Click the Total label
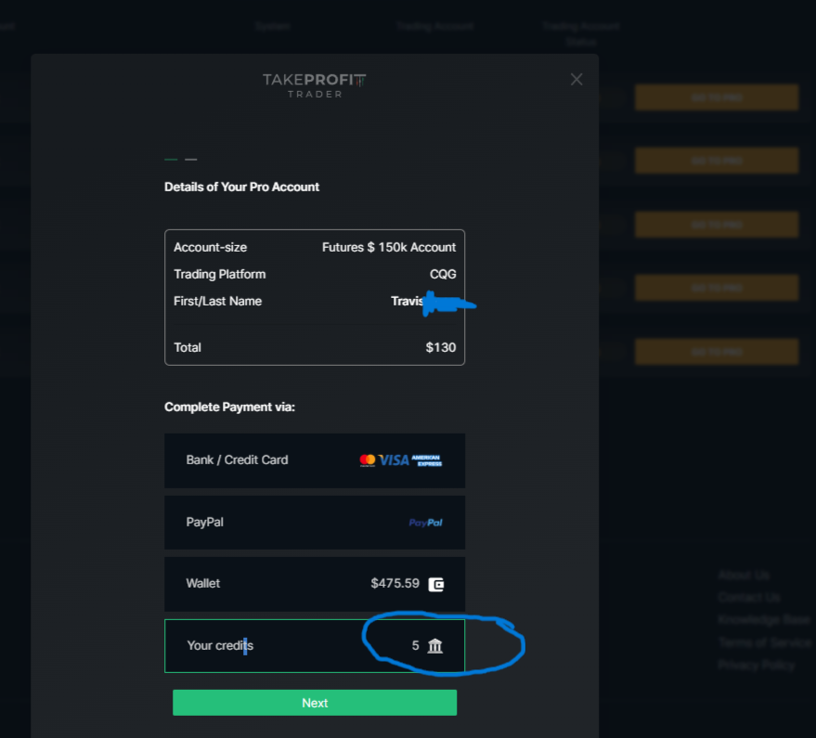 coord(188,348)
